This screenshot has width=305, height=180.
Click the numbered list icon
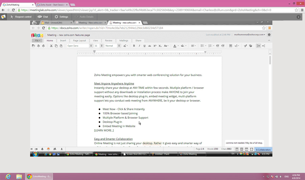point(210,46)
